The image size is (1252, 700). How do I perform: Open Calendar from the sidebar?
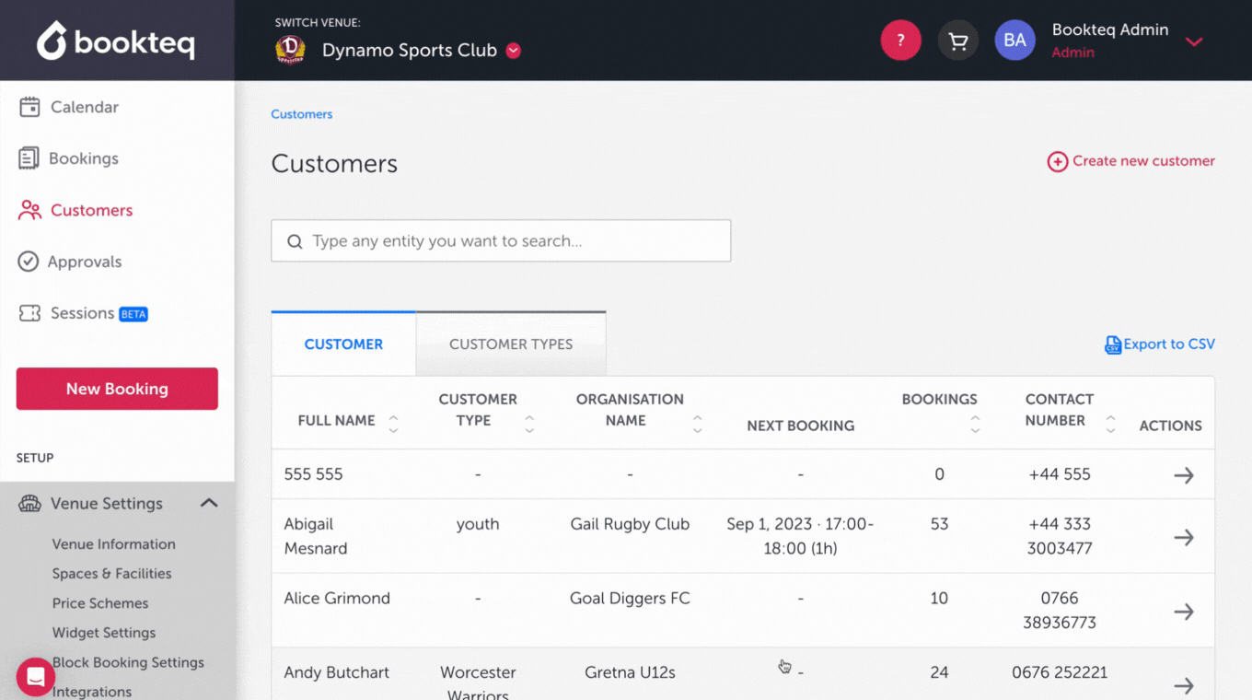84,107
